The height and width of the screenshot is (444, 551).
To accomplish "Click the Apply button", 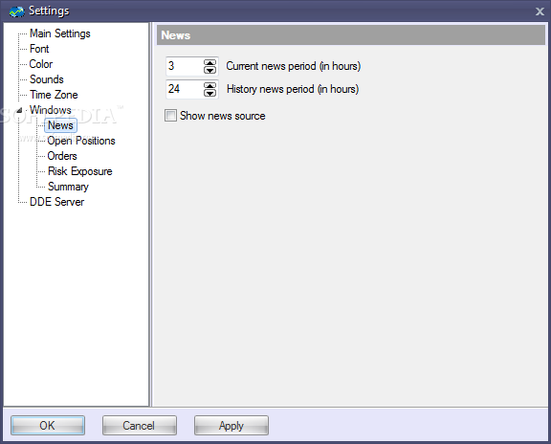I will [231, 426].
